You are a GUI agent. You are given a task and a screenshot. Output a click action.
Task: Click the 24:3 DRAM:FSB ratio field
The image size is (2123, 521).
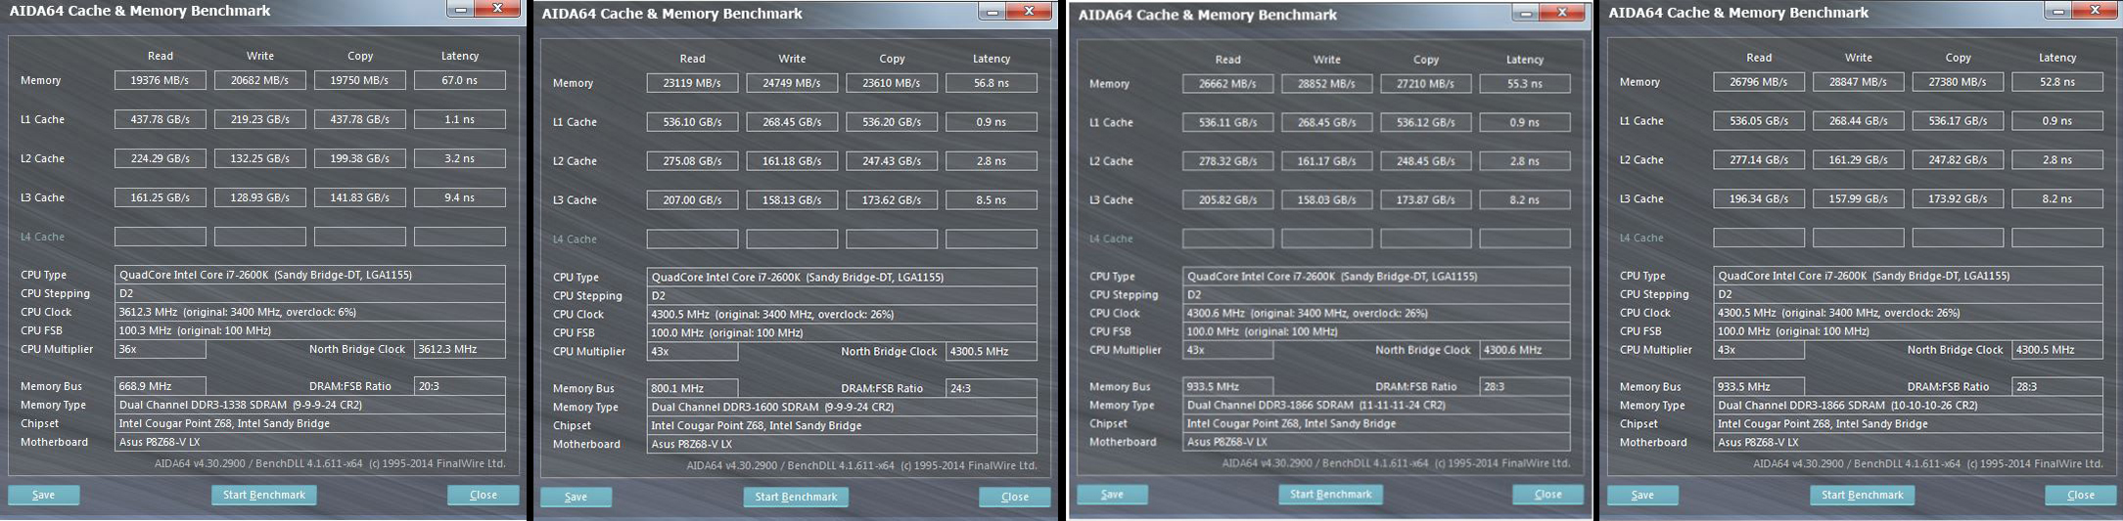[992, 388]
